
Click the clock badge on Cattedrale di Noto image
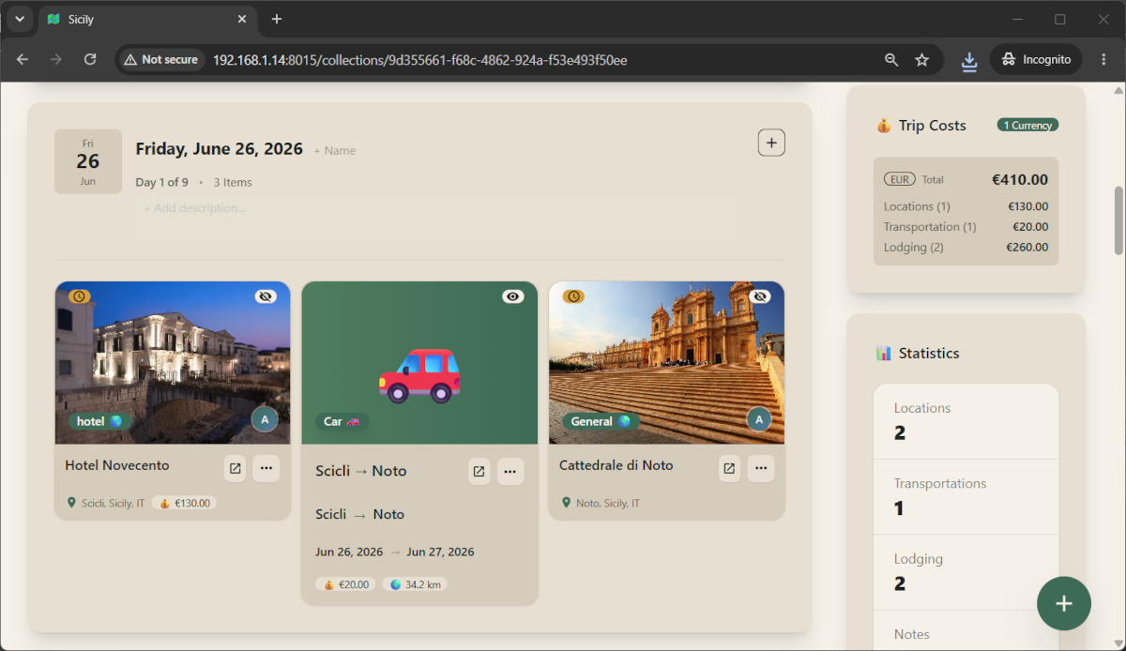pyautogui.click(x=573, y=296)
